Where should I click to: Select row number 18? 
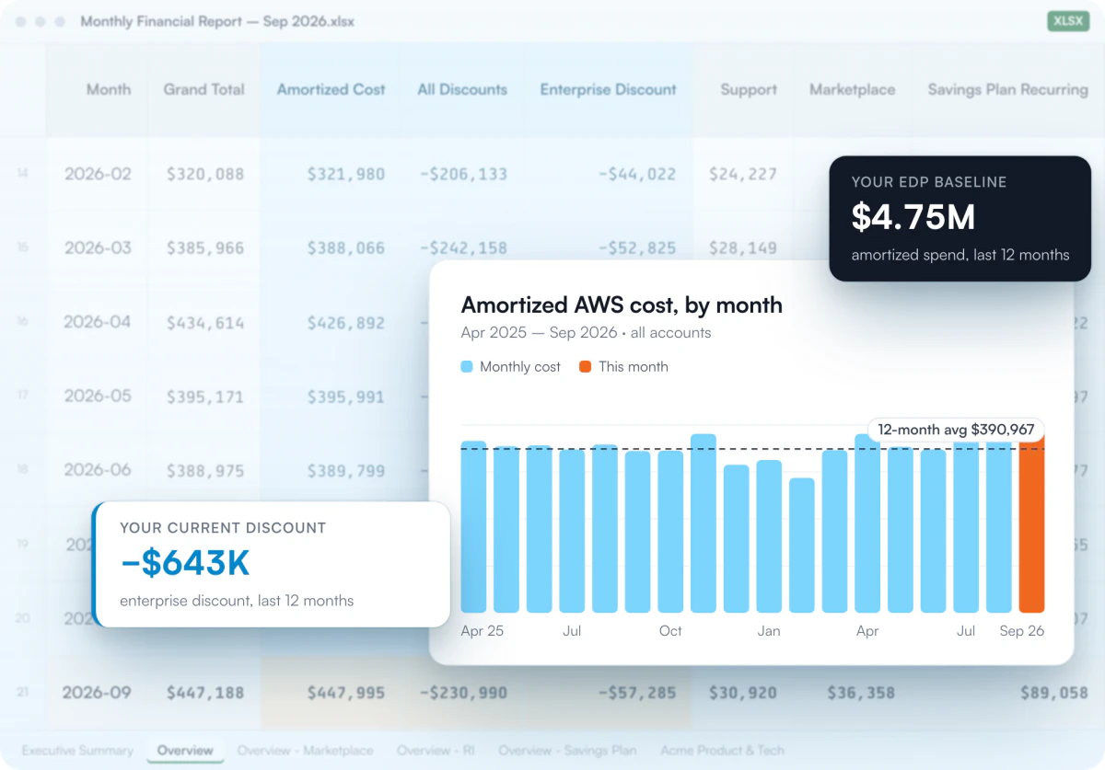(23, 470)
